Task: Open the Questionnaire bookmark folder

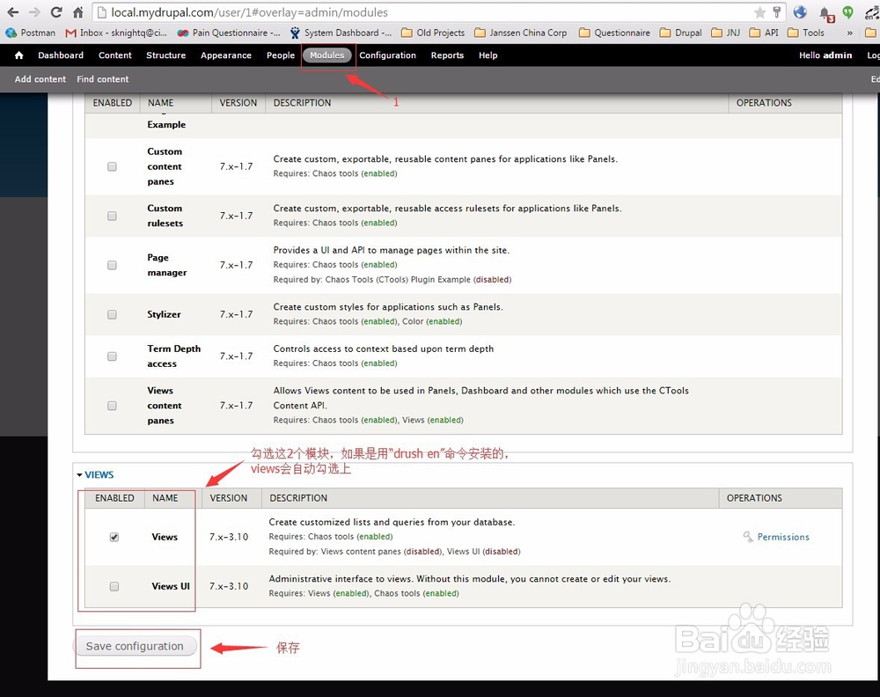Action: [614, 33]
